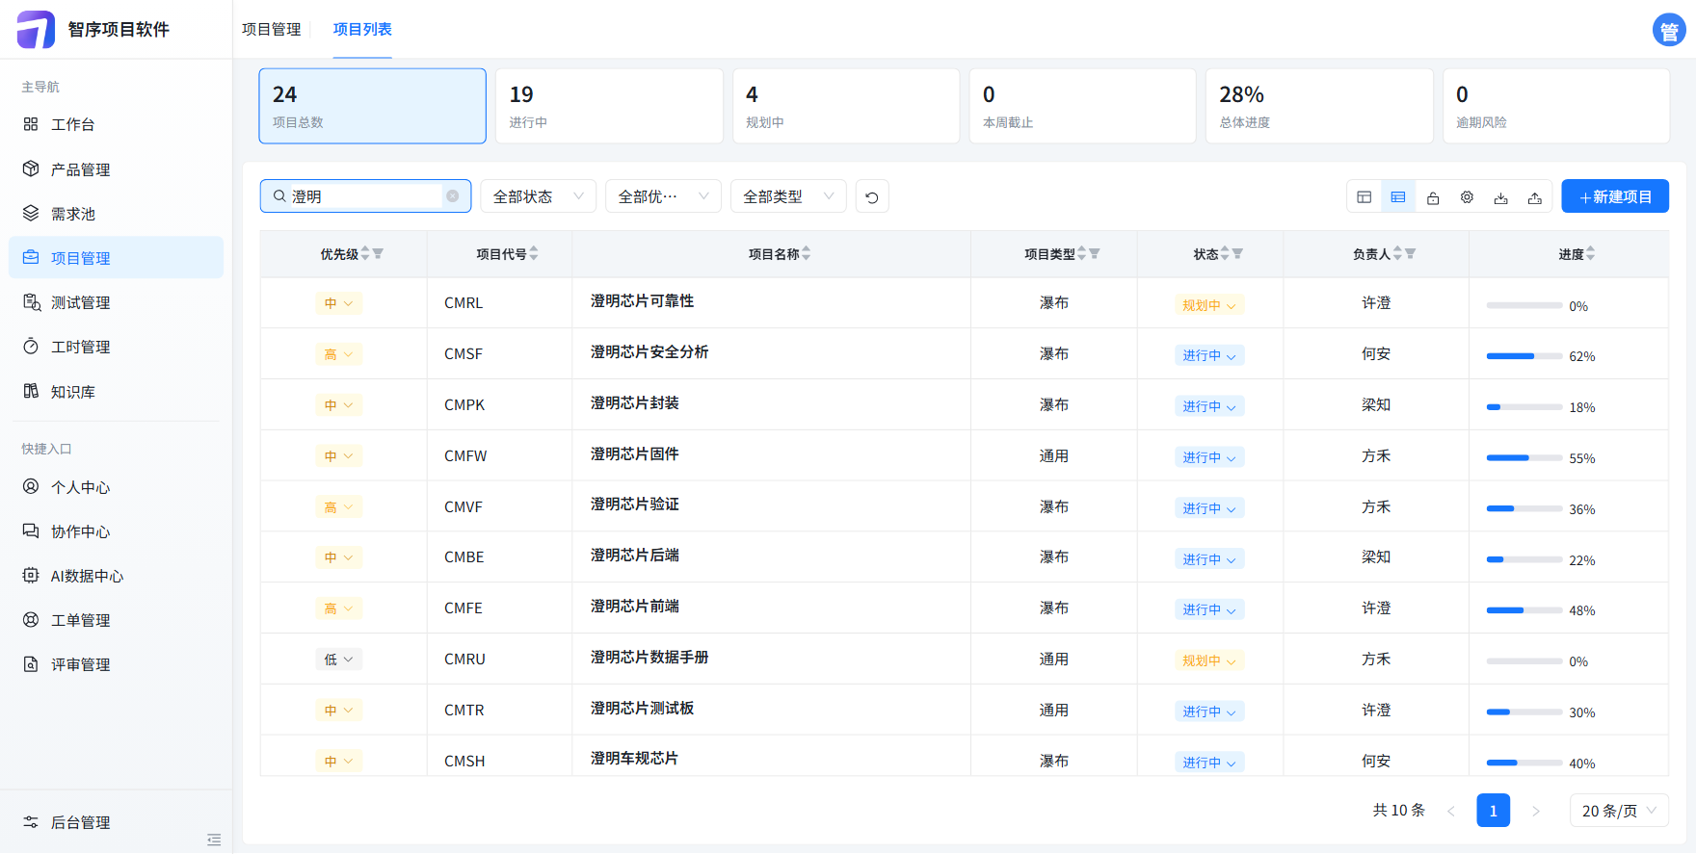This screenshot has height=854, width=1696.
Task: Open 需求池 in the sidebar
Action: pos(116,214)
